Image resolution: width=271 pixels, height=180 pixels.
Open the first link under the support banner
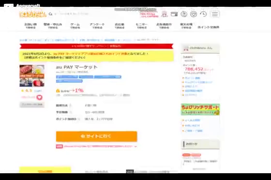pyautogui.click(x=192, y=120)
